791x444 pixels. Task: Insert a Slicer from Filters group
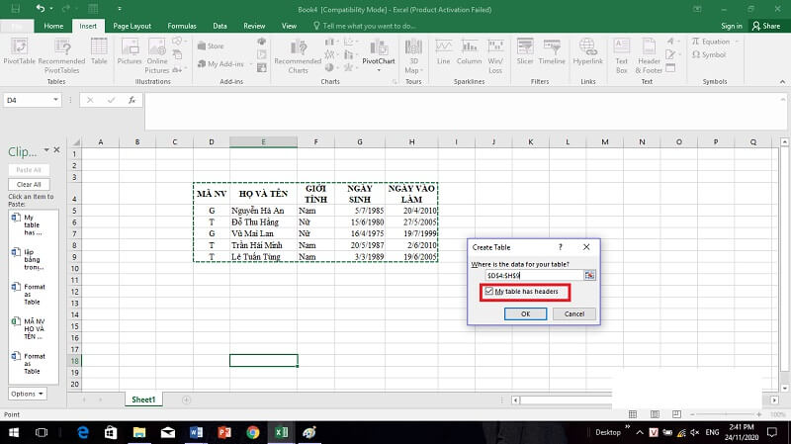[x=524, y=52]
